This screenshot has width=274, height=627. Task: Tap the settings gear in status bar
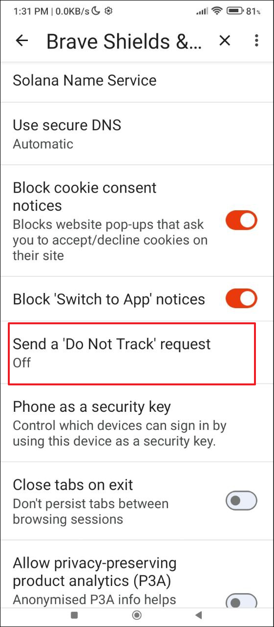point(108,11)
